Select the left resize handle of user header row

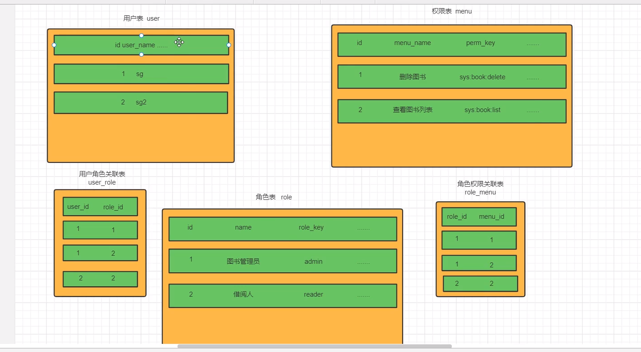(x=54, y=45)
